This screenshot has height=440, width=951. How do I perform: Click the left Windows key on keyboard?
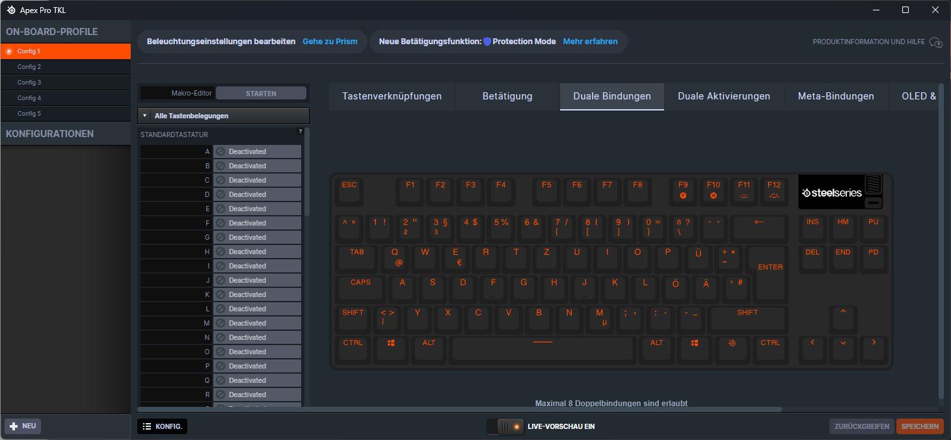point(391,348)
